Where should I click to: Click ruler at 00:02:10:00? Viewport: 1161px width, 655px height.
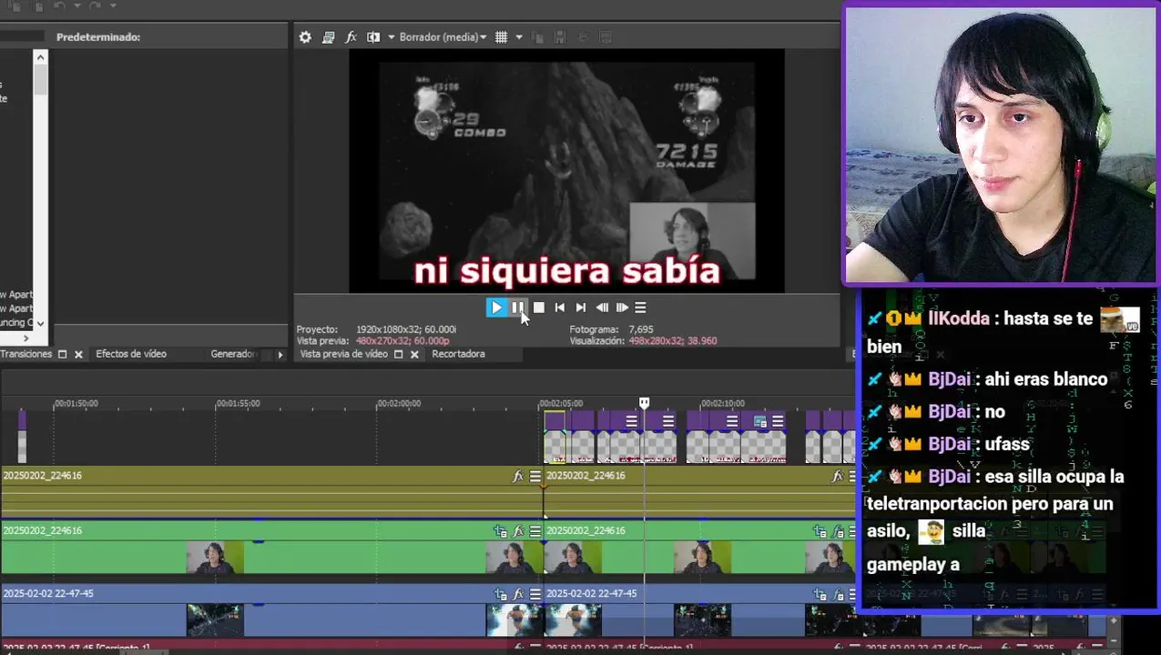[722, 403]
